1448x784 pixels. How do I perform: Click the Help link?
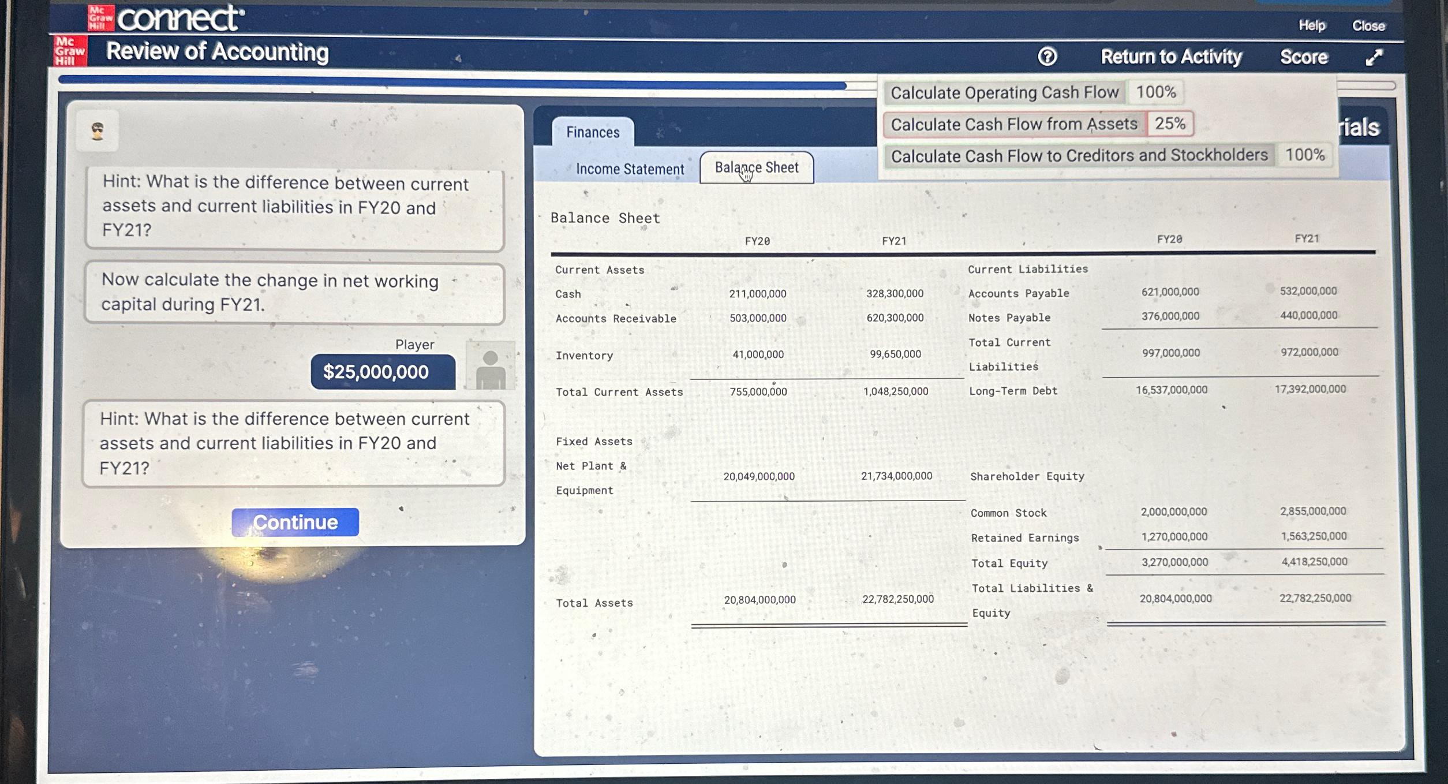click(1312, 25)
